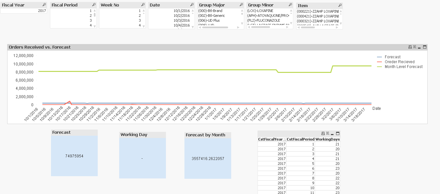This screenshot has height=194, width=440.
Task: Click Group Major search magnifier icon
Action: (241, 5)
